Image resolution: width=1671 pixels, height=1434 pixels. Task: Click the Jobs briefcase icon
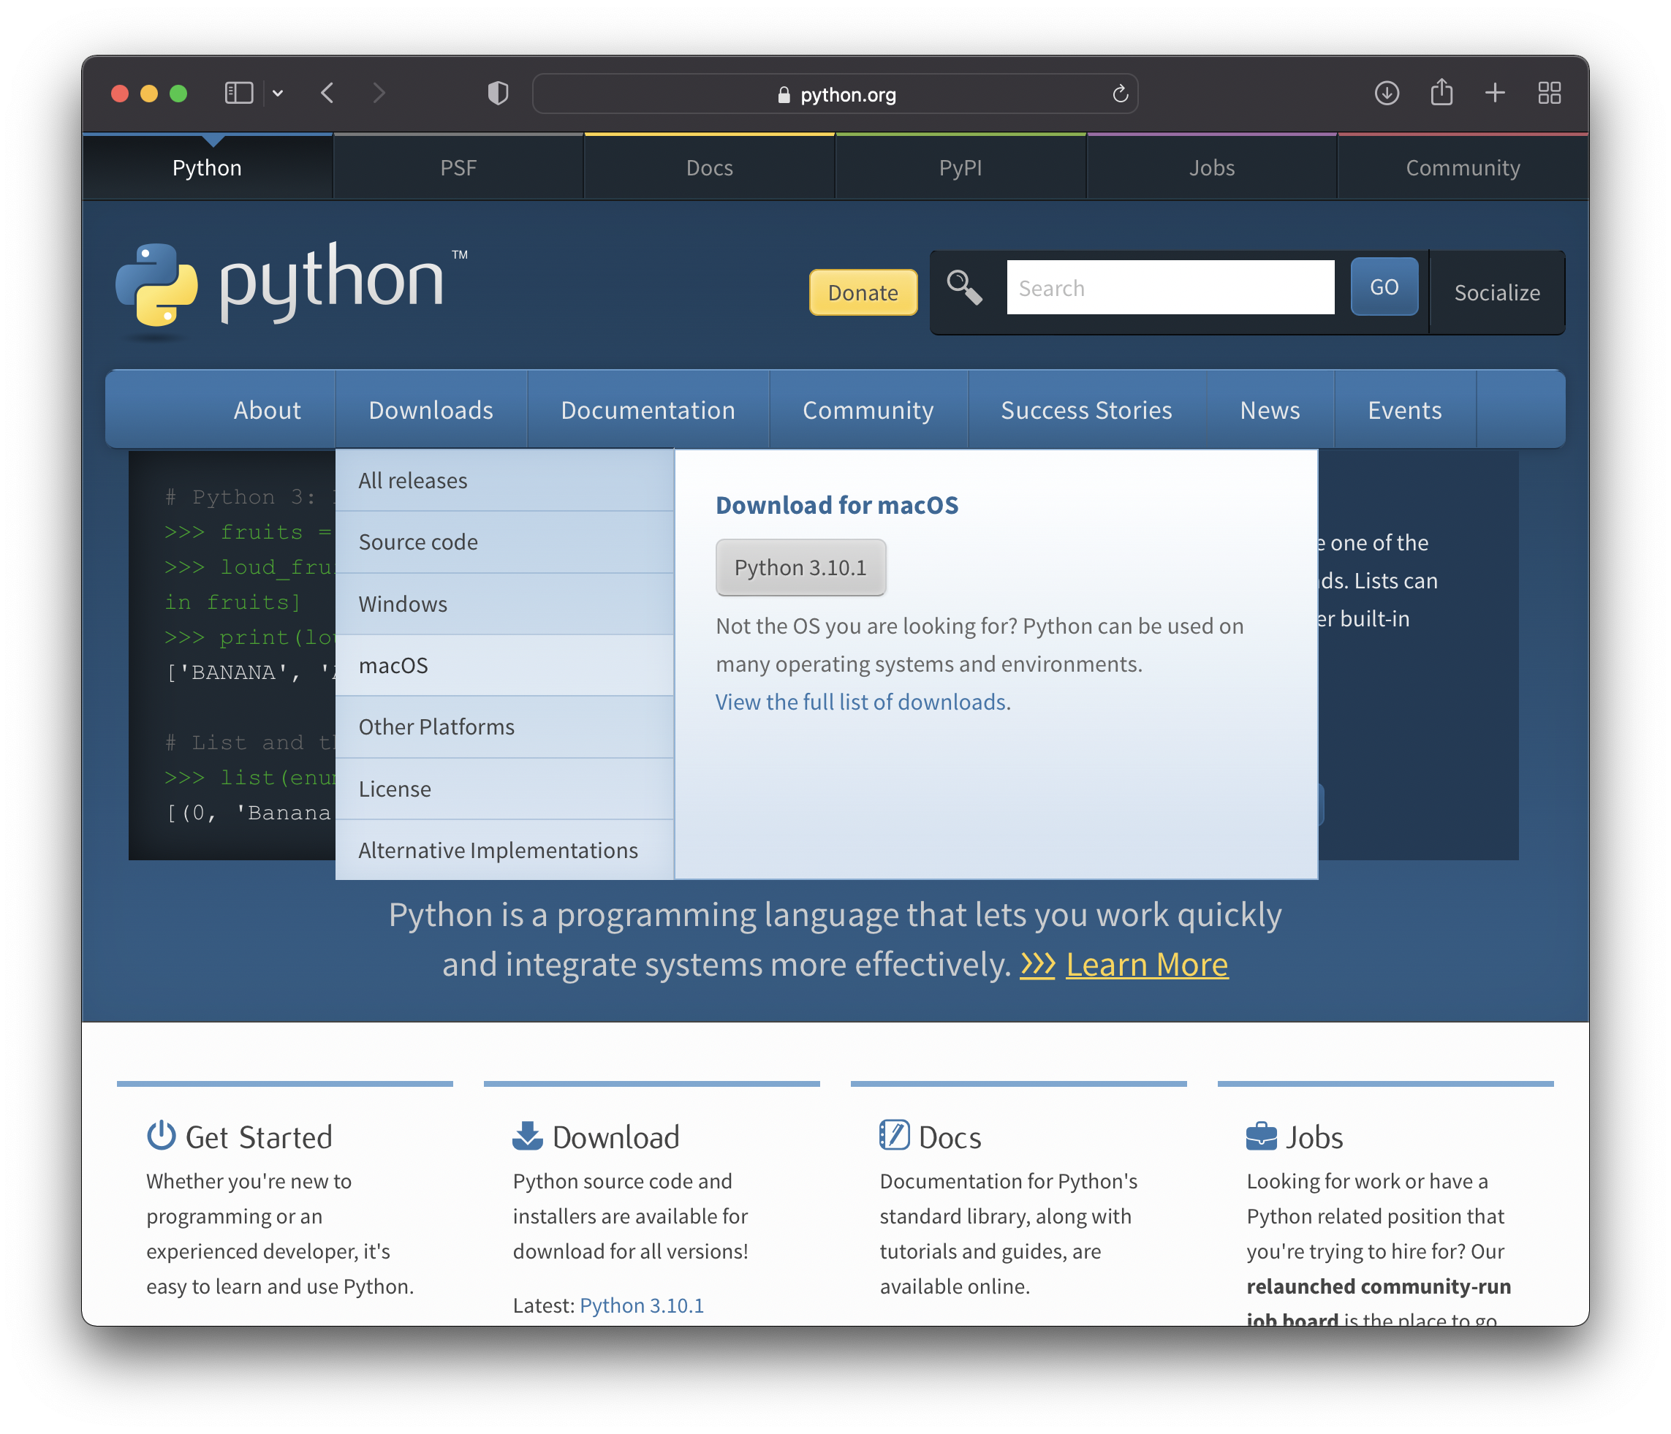pyautogui.click(x=1262, y=1136)
